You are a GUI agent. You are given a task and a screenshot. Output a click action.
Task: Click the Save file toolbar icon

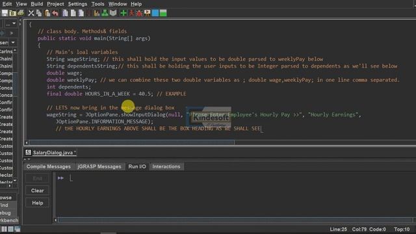(5, 13)
